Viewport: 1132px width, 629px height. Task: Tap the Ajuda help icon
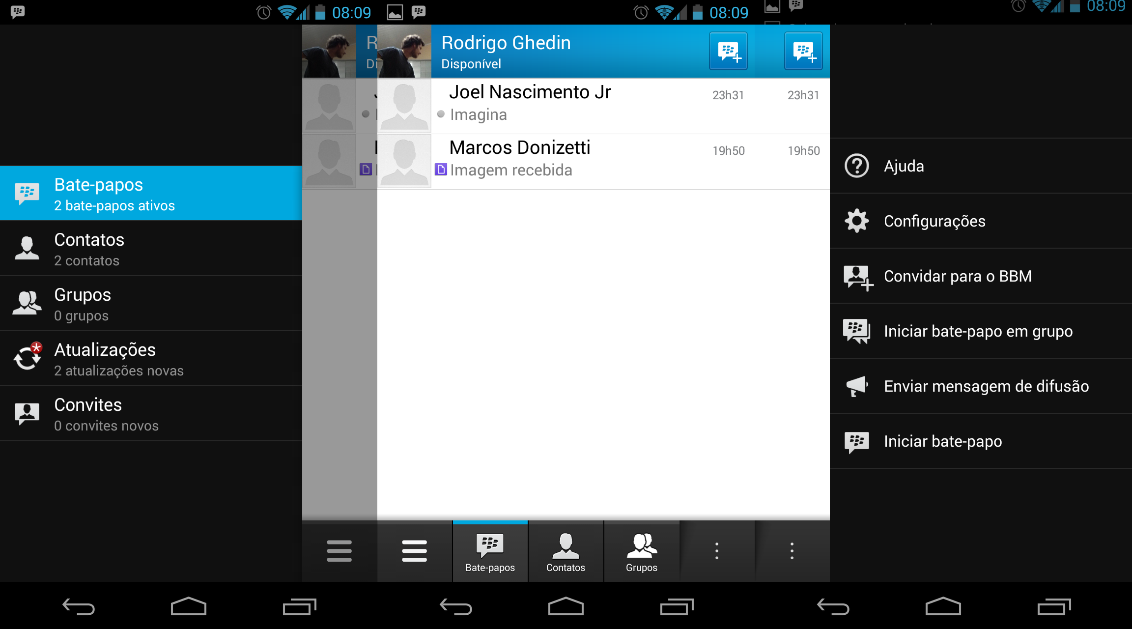pos(856,166)
